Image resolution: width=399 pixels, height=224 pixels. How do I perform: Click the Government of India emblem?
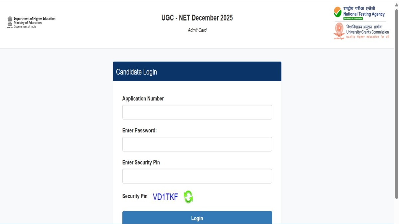coord(10,22)
